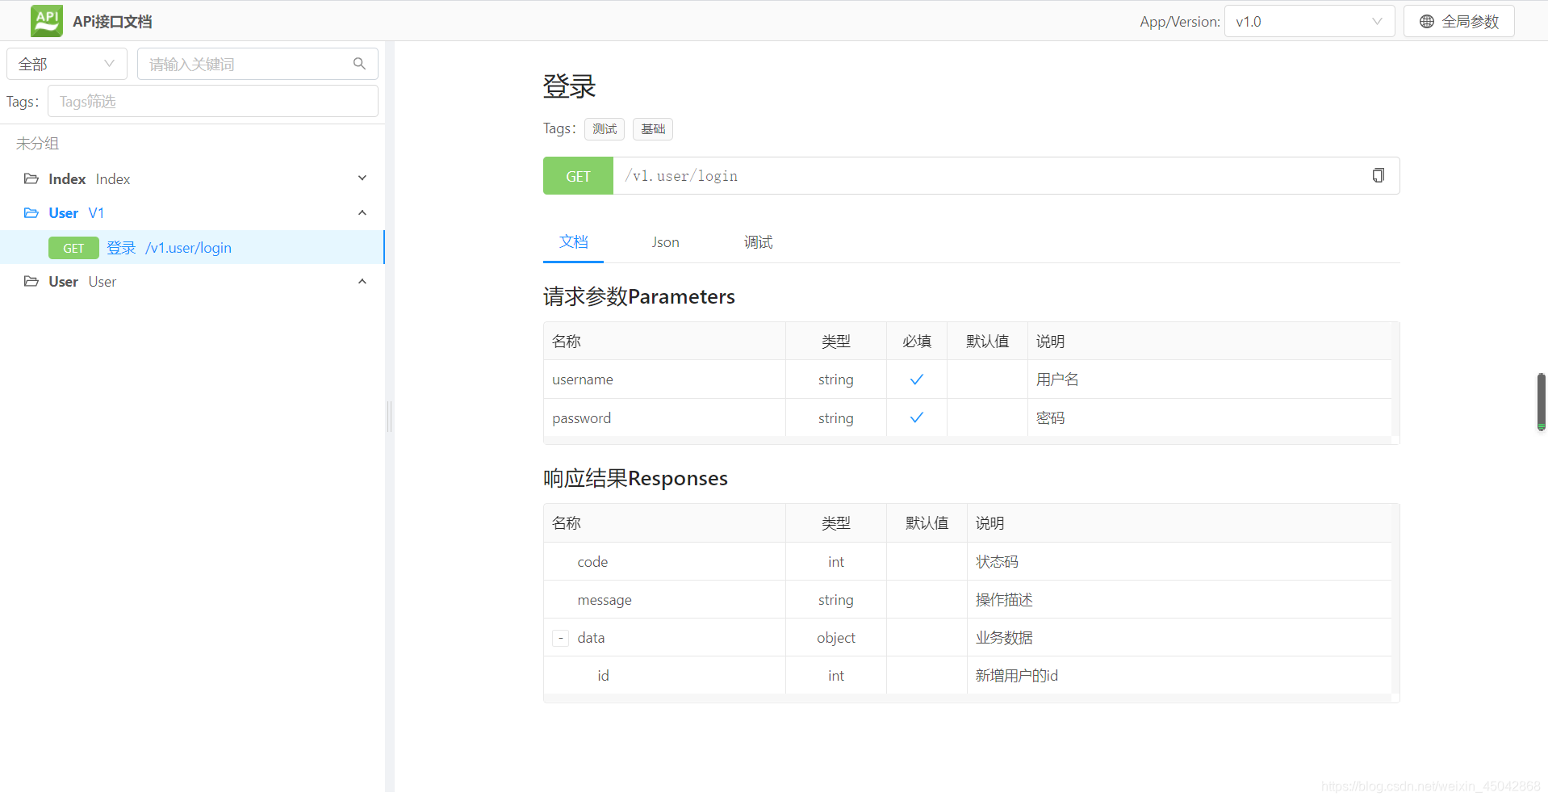Open the App/Version v1.0 dropdown
The width and height of the screenshot is (1548, 801).
(1308, 22)
